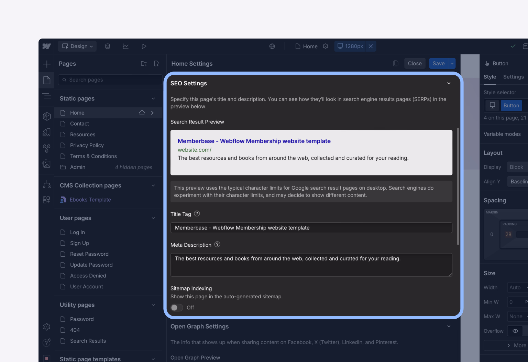Expand More size options
The image size is (528, 362).
506,345
